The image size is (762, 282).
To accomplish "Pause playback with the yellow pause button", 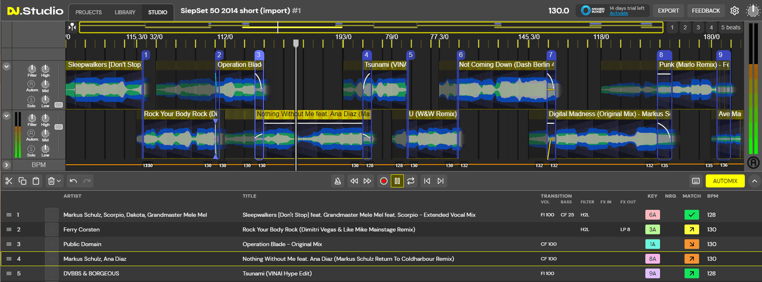I will [x=397, y=181].
